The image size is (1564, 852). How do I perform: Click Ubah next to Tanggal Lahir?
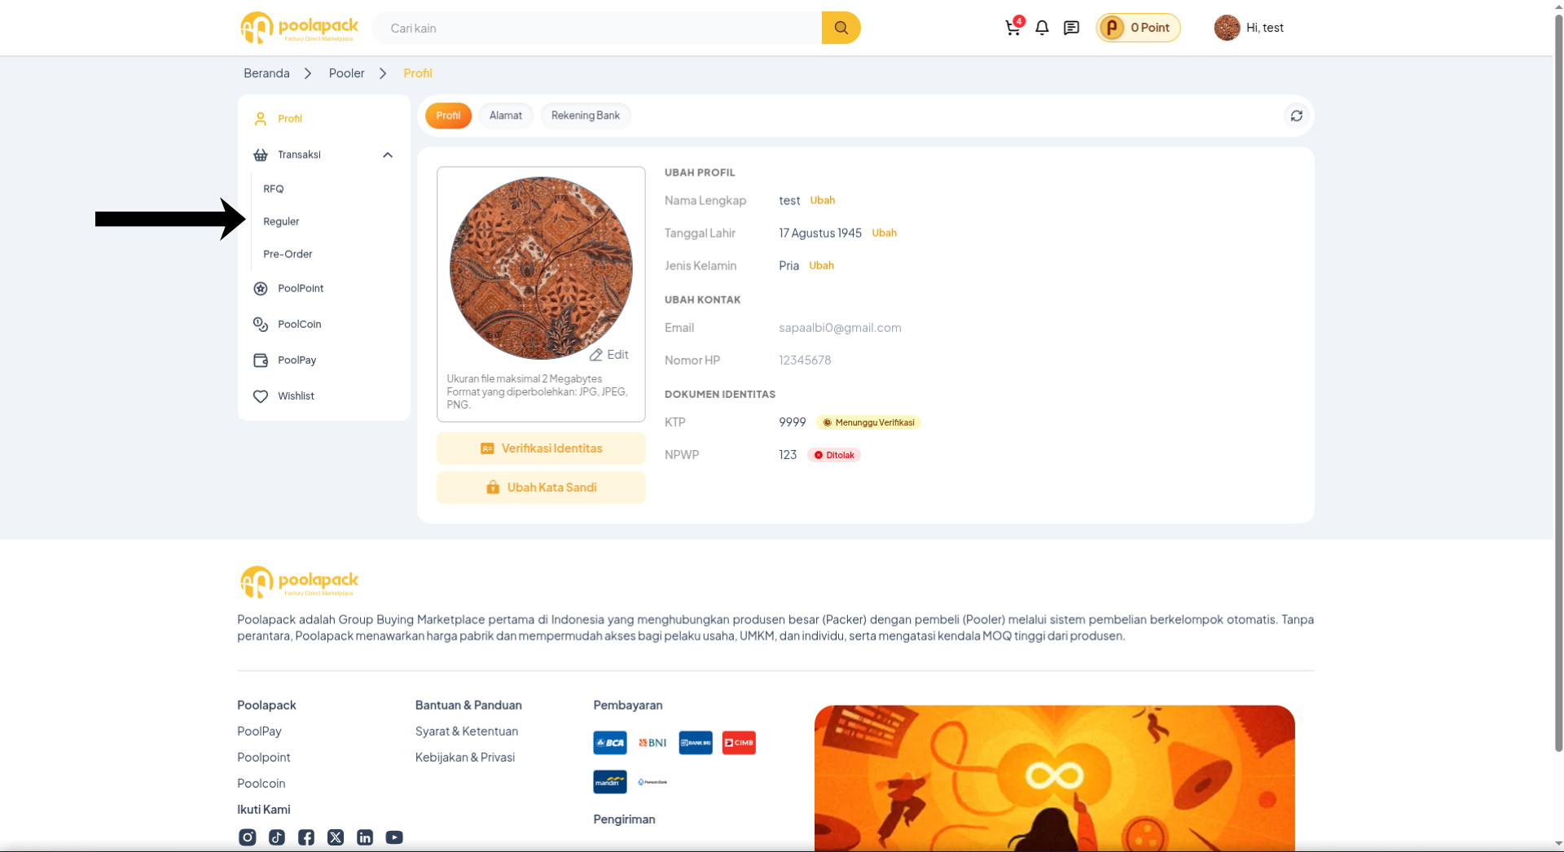click(x=884, y=233)
